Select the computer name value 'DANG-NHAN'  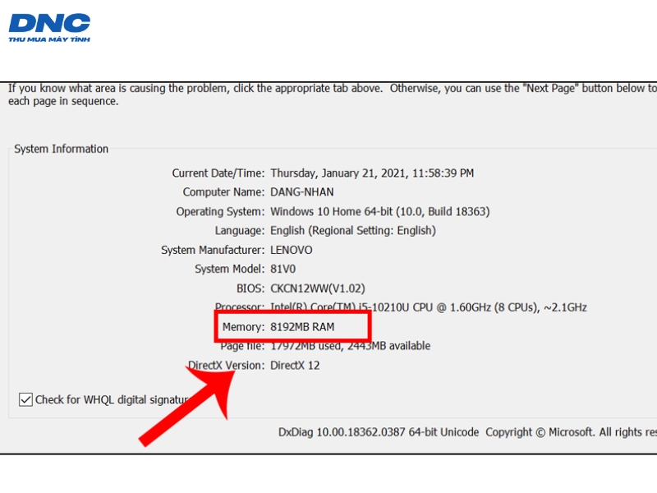tap(302, 192)
